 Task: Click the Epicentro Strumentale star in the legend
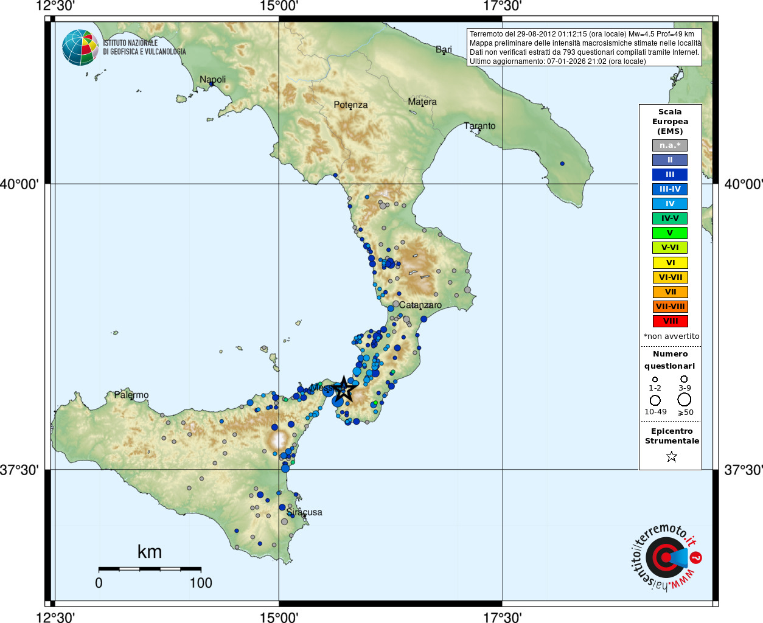(671, 456)
